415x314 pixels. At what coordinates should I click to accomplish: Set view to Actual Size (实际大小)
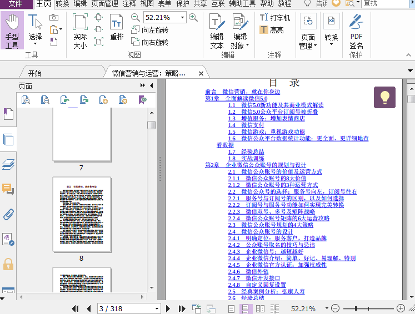coord(80,31)
